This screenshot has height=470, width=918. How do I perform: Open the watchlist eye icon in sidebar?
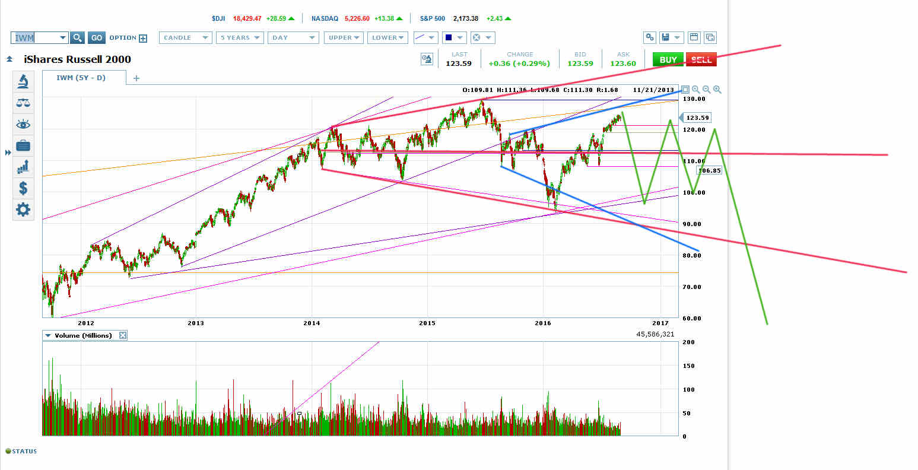(23, 124)
